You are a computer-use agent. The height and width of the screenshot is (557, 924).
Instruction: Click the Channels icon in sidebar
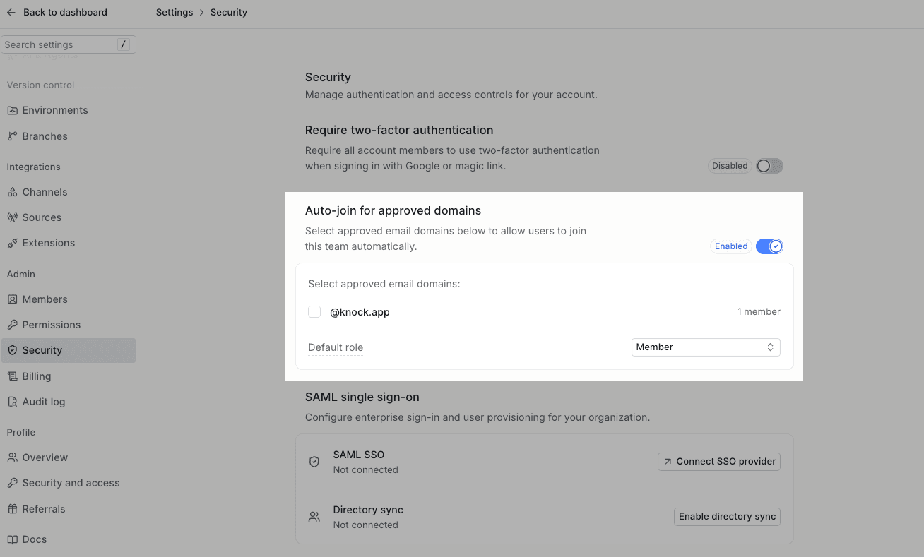coord(12,192)
